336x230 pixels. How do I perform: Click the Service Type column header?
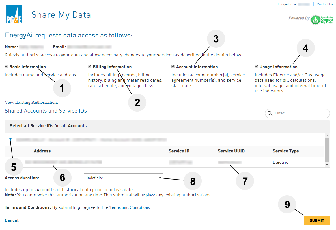[286, 151]
